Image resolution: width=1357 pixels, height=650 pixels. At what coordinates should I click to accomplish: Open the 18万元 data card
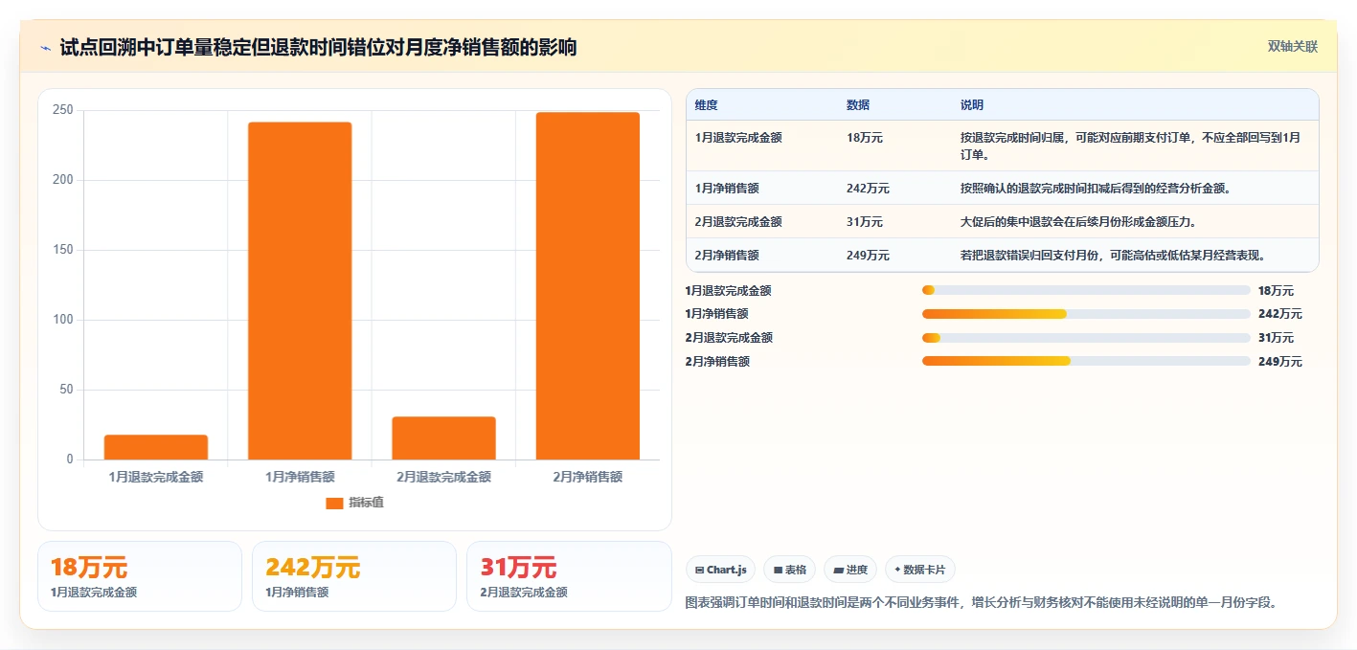pyautogui.click(x=140, y=576)
